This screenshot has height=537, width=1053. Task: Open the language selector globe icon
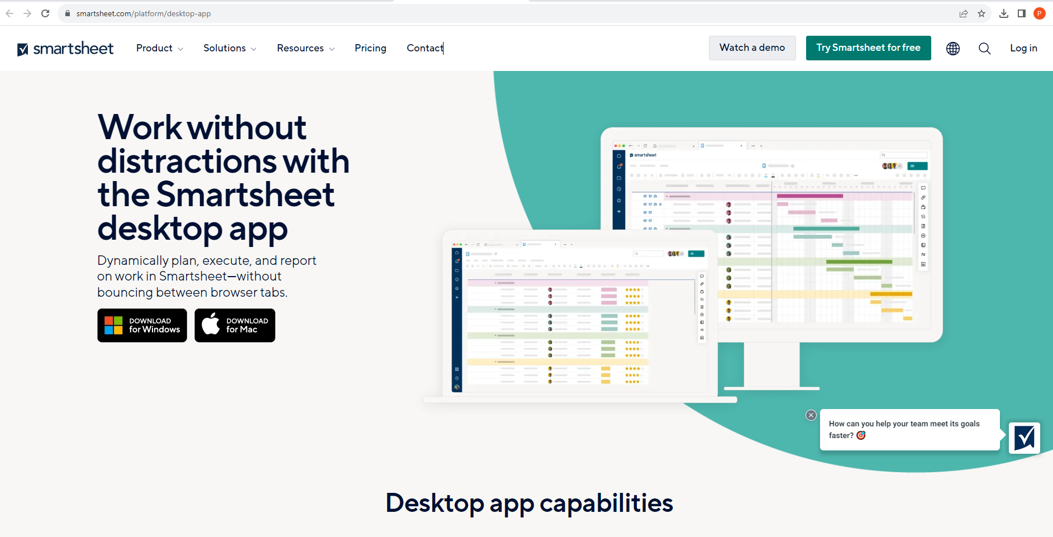point(952,49)
